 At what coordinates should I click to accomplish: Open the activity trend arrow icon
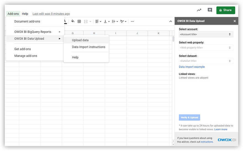pyautogui.click(x=199, y=10)
